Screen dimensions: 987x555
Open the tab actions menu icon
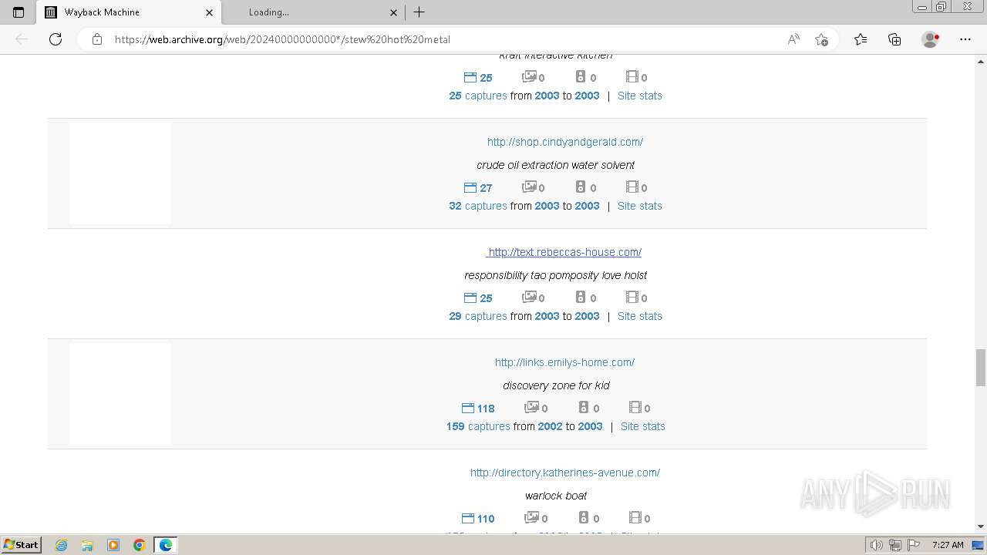click(19, 12)
